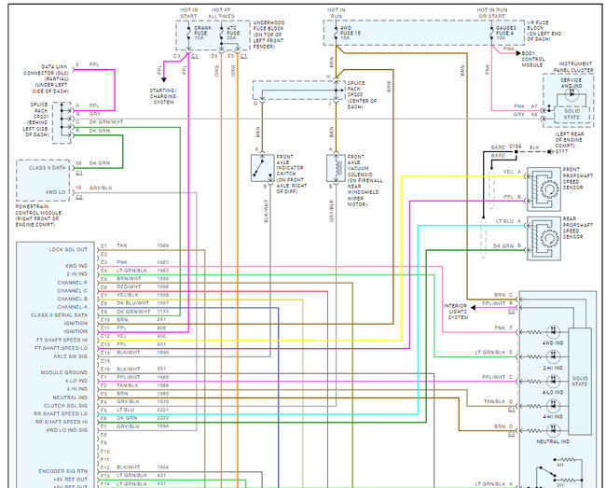Click the GAUGES fuse 4 symbol

pos(491,33)
